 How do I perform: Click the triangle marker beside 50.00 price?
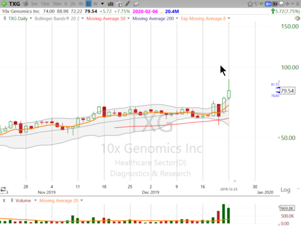click(x=278, y=138)
